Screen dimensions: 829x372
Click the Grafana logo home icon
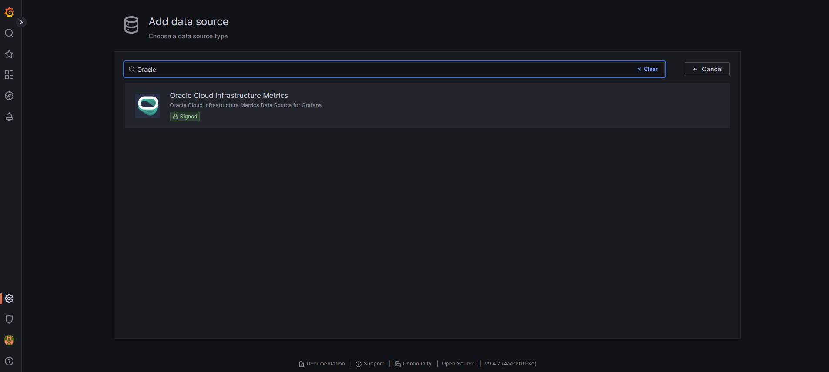click(9, 13)
